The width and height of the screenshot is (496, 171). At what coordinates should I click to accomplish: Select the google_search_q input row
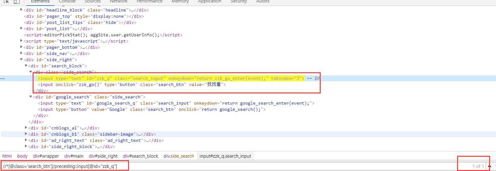pos(176,103)
